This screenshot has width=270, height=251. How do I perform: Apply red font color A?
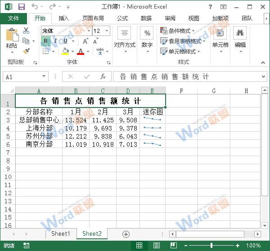[x=81, y=51]
